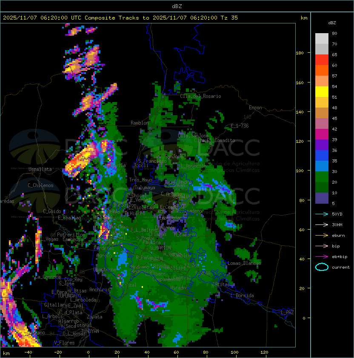Screen dimensions: 354x358
Task: Click the Agrelo label
Action: [104, 256]
